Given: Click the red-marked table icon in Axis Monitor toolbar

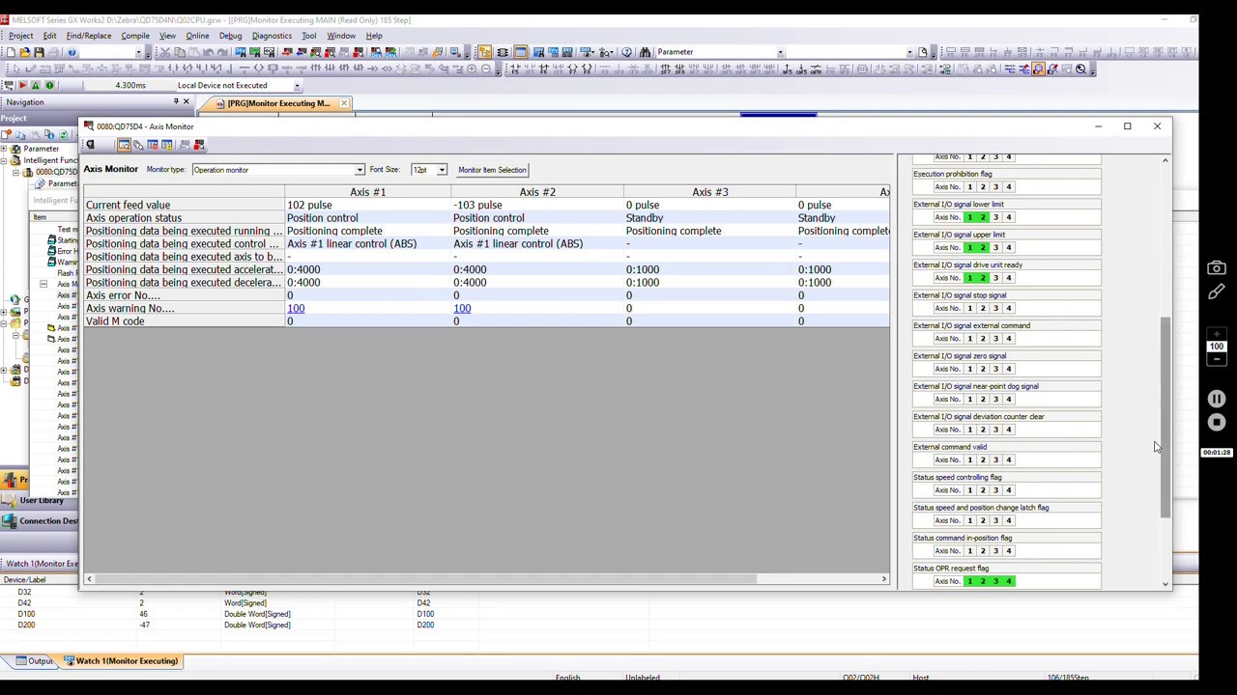Looking at the screenshot, I should pos(153,145).
